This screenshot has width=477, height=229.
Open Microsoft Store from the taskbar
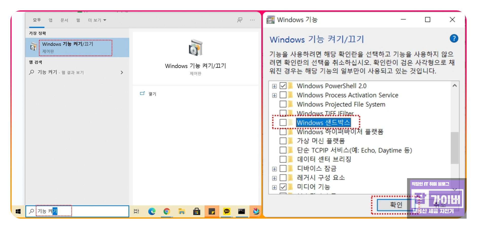pos(196,211)
